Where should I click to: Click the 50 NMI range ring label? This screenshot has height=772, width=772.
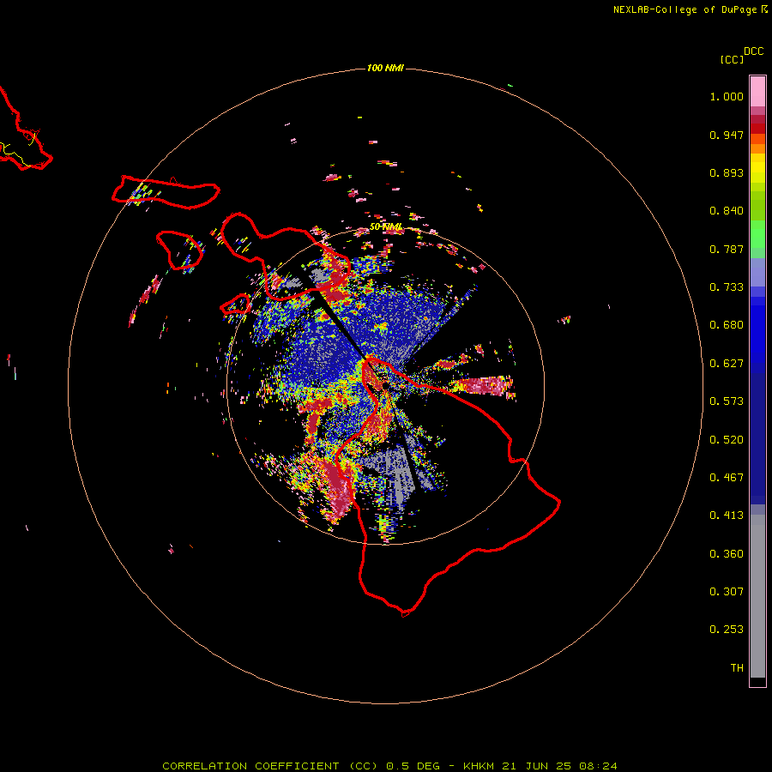(x=385, y=227)
